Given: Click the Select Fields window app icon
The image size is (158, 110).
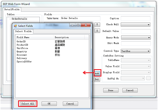Looking at the screenshot, I should coord(15,26).
